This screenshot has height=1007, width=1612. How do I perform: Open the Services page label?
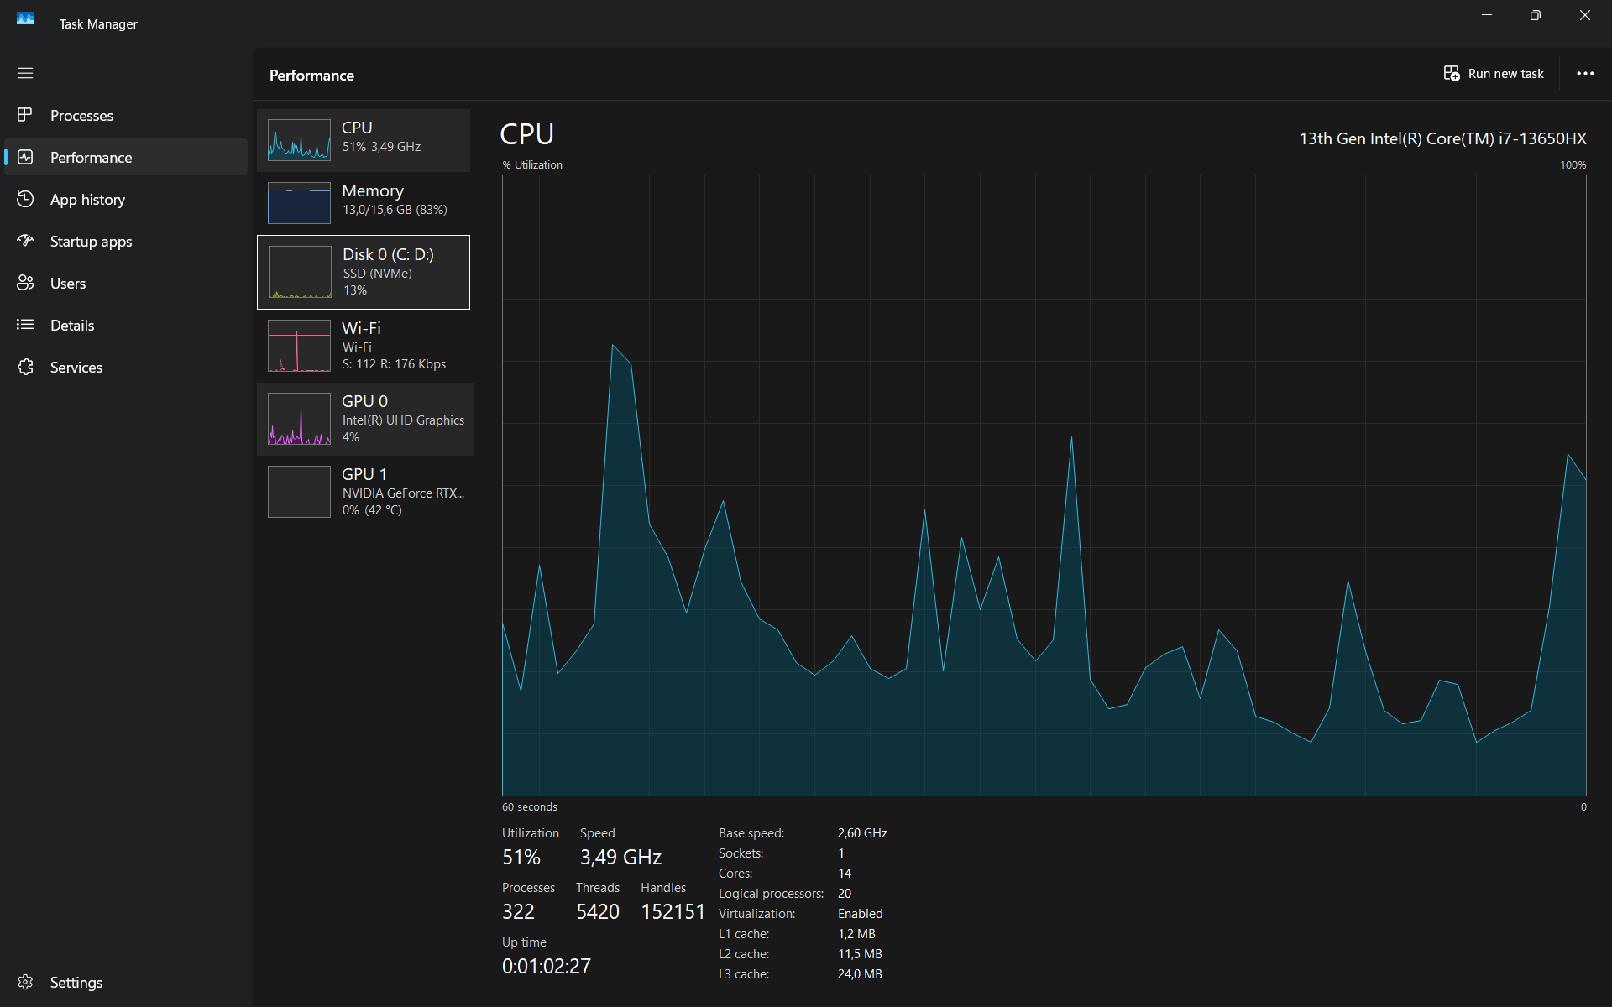[76, 368]
